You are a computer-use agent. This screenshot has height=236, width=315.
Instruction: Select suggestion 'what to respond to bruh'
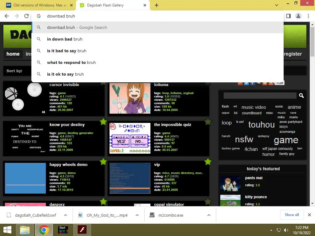click(157, 62)
